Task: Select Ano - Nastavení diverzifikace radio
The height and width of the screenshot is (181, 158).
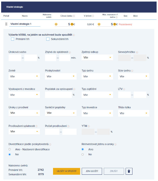Action: tap(9, 149)
